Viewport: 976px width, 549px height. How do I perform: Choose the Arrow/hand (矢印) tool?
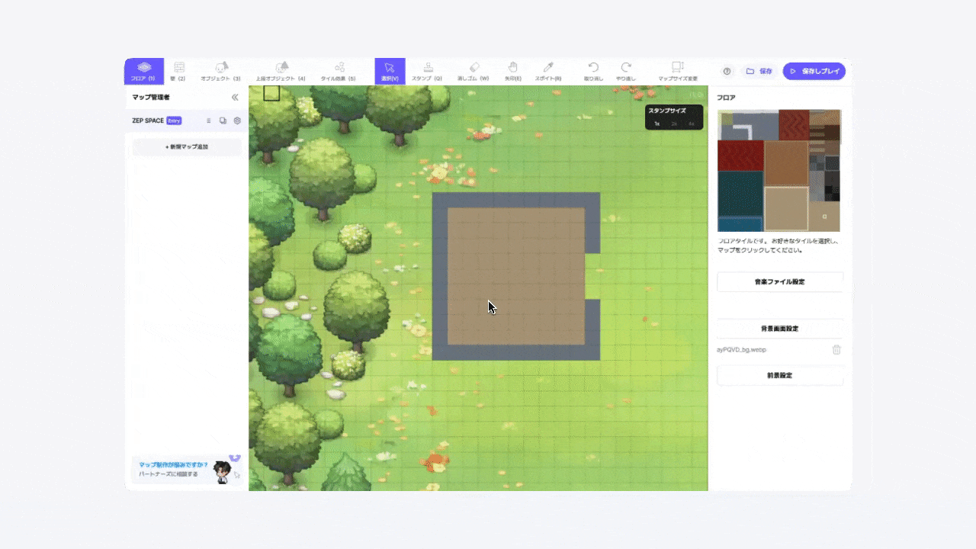click(512, 71)
